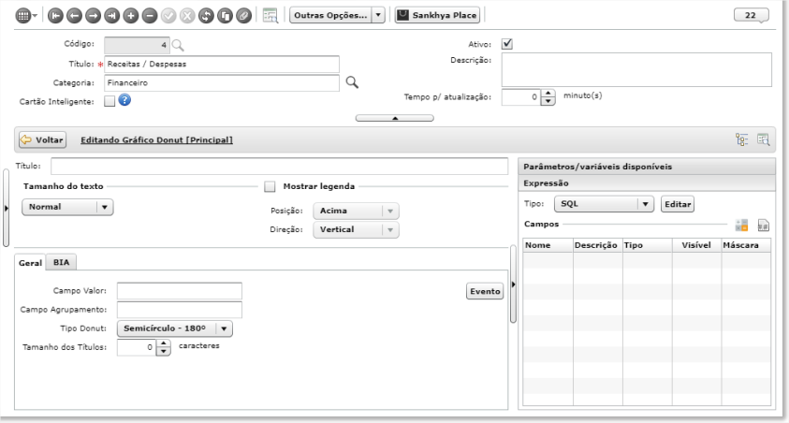Go to previous record arrow icon

click(x=74, y=16)
